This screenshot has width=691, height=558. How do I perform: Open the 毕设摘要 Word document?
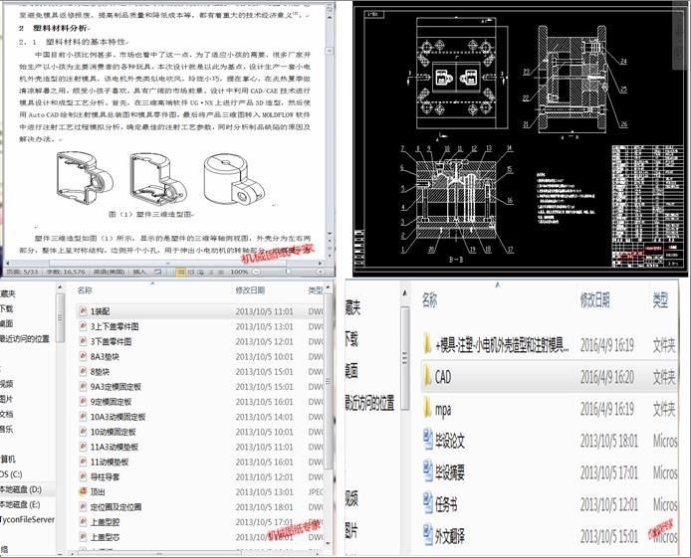449,472
